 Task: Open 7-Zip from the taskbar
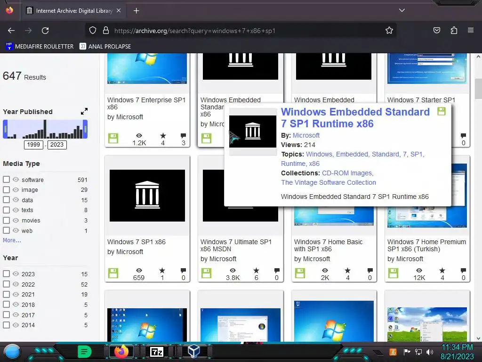pyautogui.click(x=156, y=352)
